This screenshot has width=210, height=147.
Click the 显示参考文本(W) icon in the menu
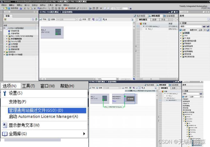[x=5, y=125]
